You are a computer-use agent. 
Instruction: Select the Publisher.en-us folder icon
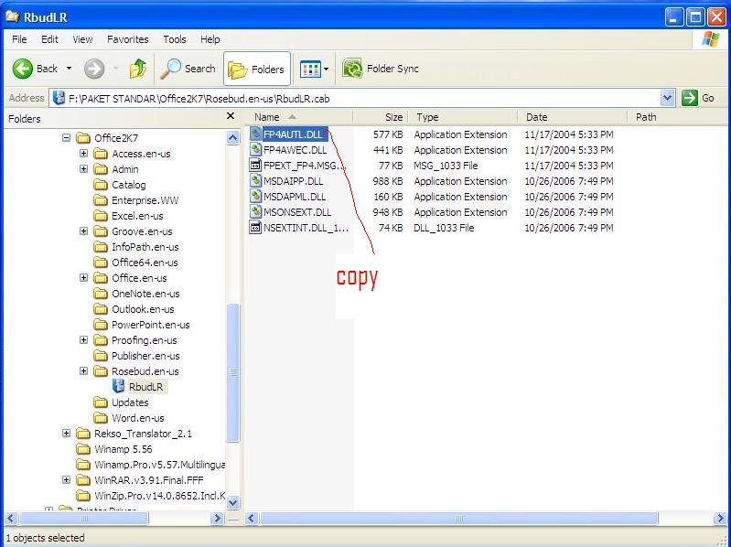[101, 356]
